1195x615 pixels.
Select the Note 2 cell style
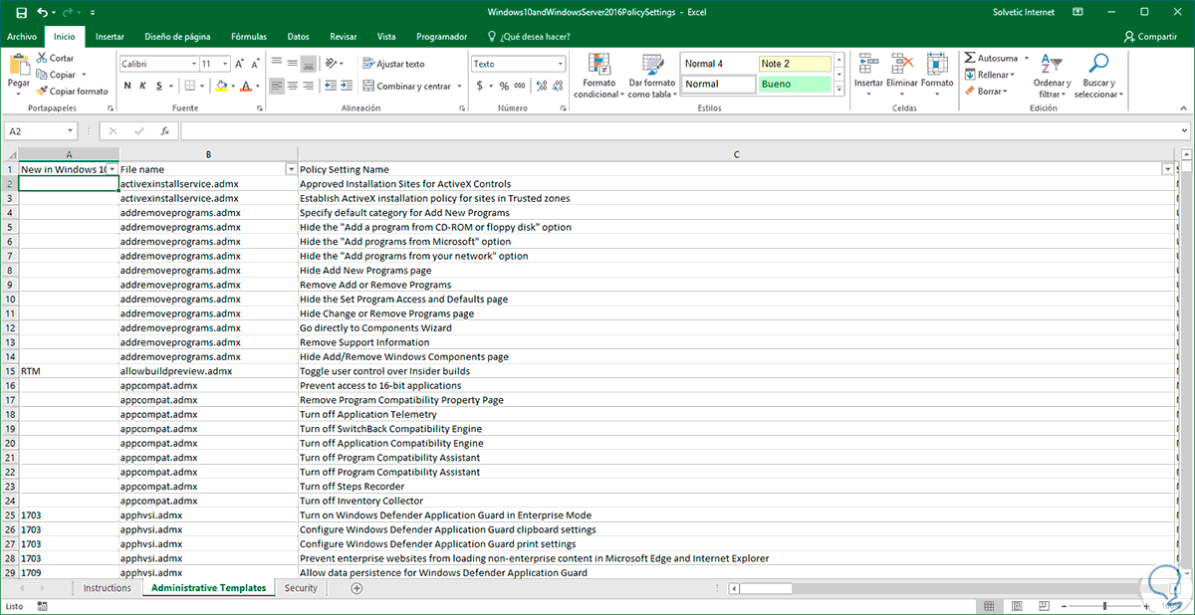click(x=794, y=64)
